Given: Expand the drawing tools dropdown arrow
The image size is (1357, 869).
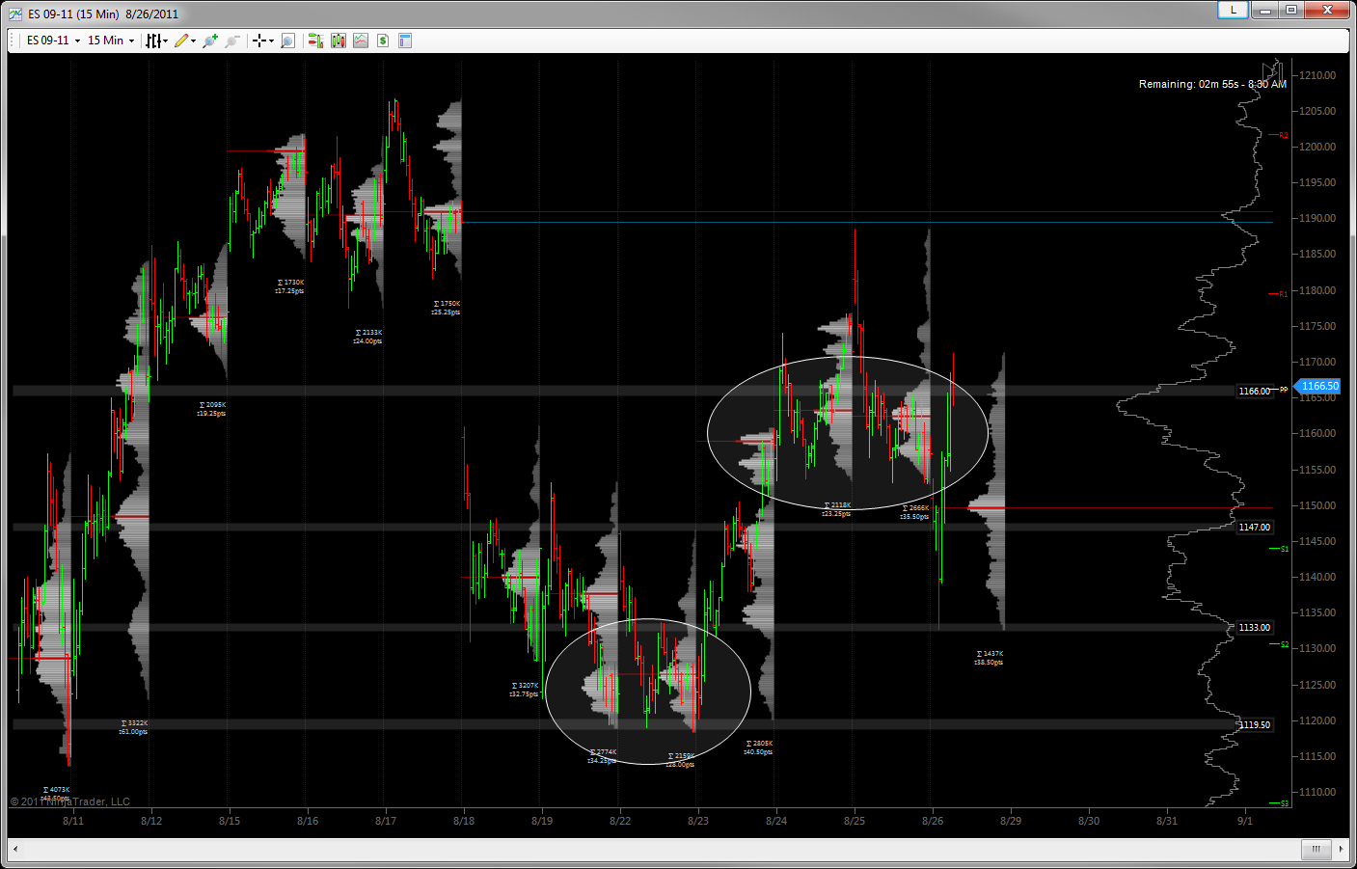Looking at the screenshot, I should coord(194,41).
